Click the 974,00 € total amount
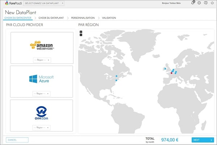 170,140
